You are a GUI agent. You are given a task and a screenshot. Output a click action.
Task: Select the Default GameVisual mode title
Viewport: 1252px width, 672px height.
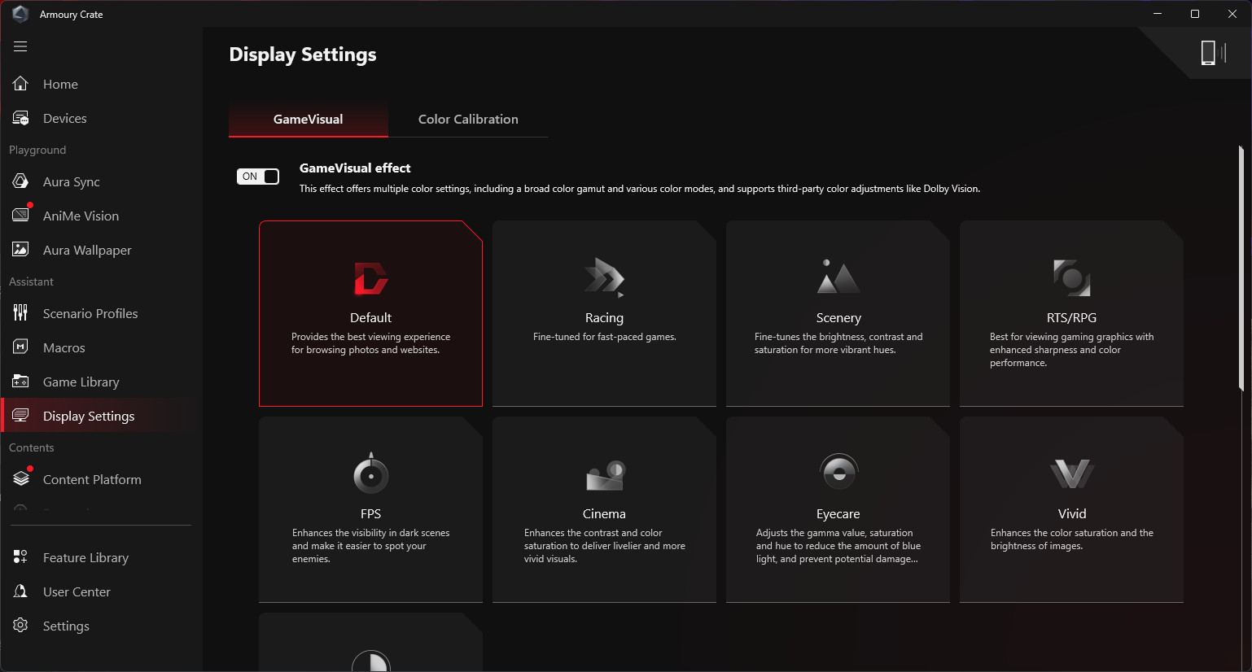point(370,318)
